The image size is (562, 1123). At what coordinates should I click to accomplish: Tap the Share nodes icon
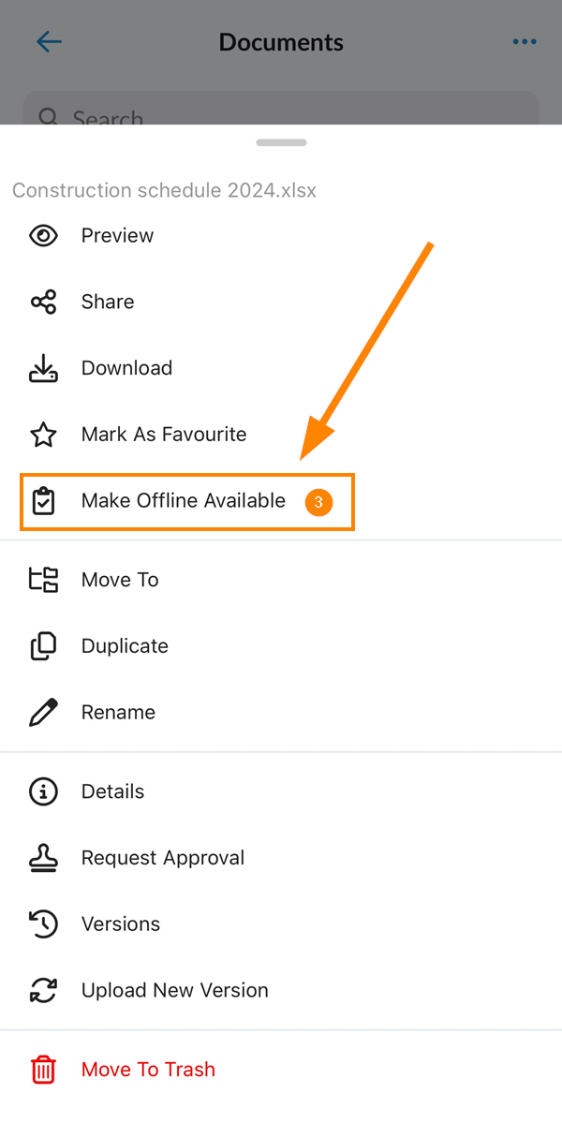(43, 302)
